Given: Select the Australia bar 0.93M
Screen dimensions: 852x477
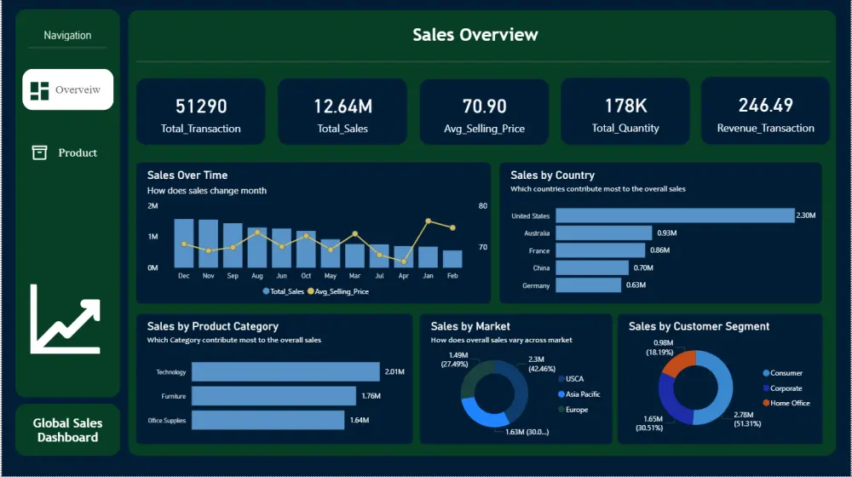Looking at the screenshot, I should [604, 233].
